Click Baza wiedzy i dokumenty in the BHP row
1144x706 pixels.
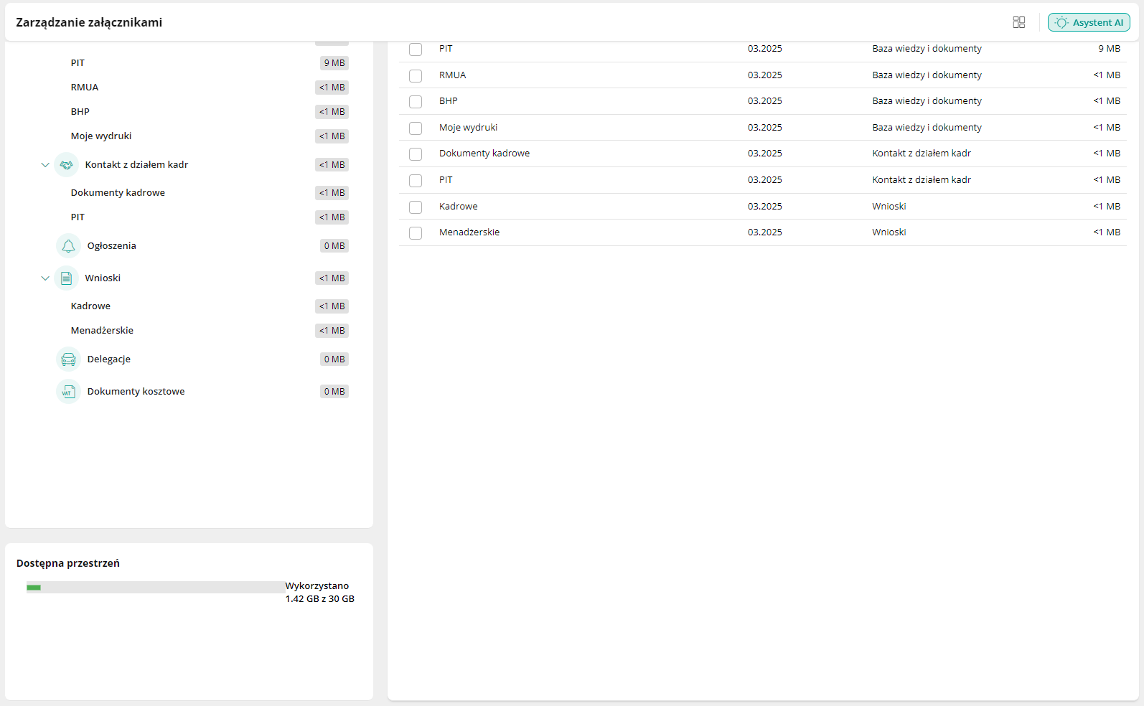(927, 101)
